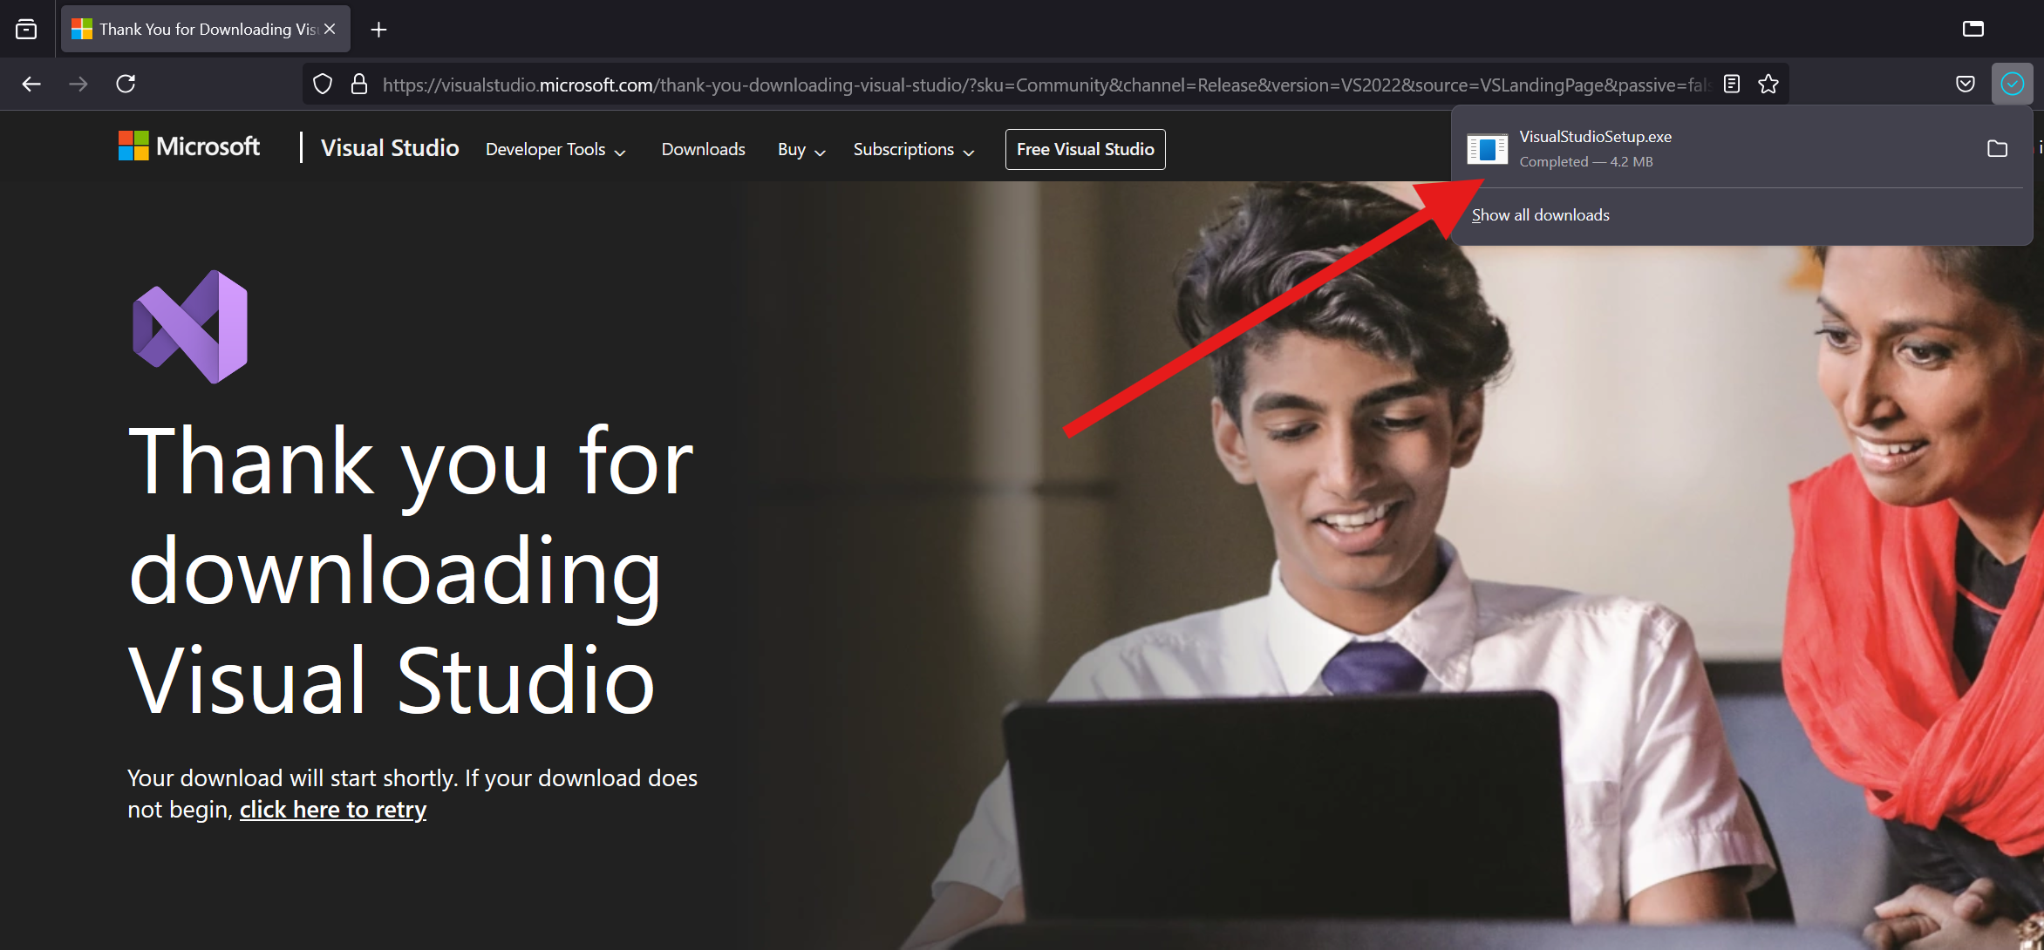Click the Completed — 4.2 MB status text
Screen dimensions: 2044x950
coord(1586,162)
